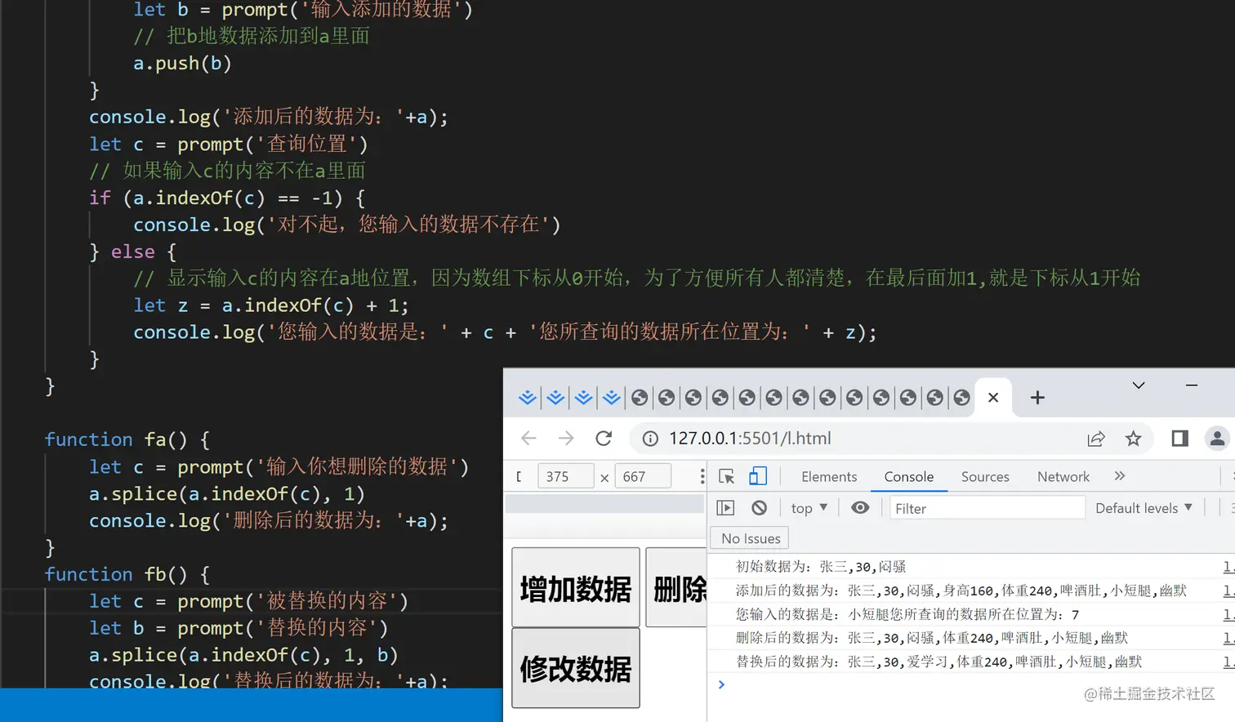Click the code line 'a.splice(a.indexOf(c), 1)'
This screenshot has width=1235, height=722.
click(x=227, y=494)
